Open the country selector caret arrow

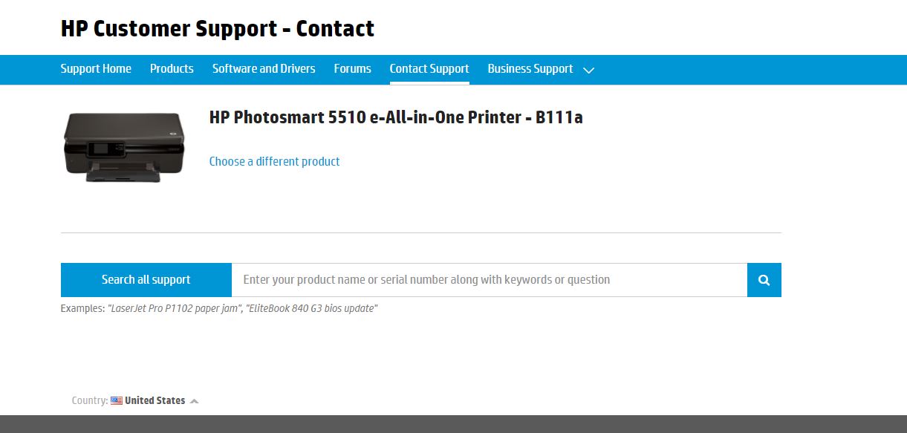[194, 401]
